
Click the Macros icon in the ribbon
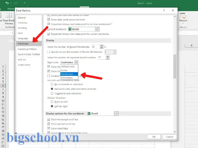coord(183,15)
